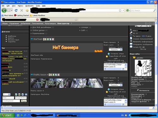Click the chat message input field
This screenshot has width=158, height=118.
(x=11, y=101)
